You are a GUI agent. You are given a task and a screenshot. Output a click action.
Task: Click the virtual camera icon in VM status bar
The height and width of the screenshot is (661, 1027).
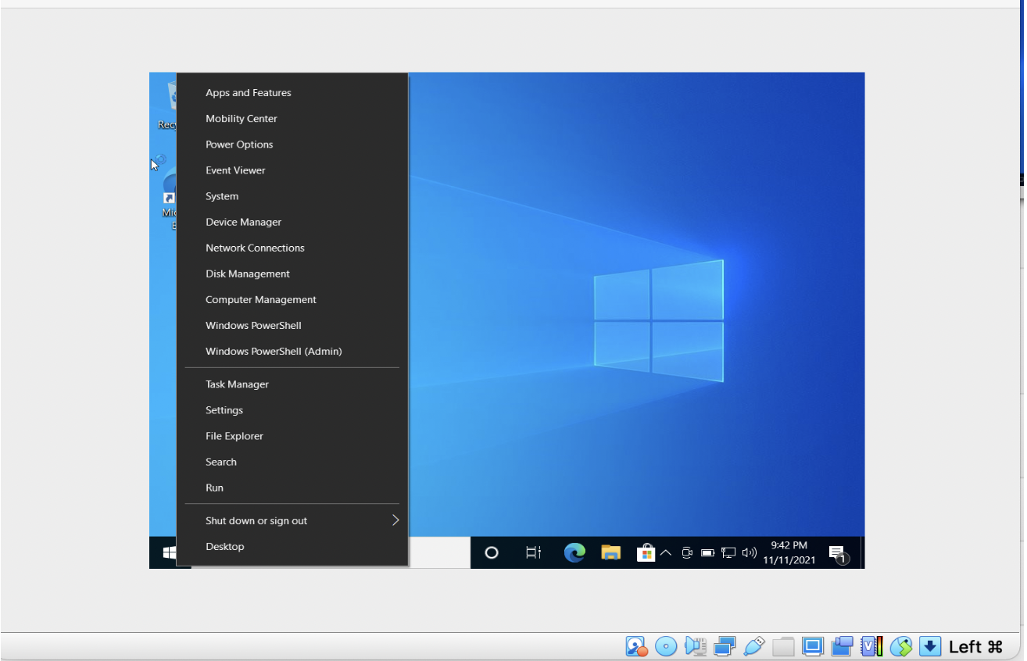[x=842, y=646]
